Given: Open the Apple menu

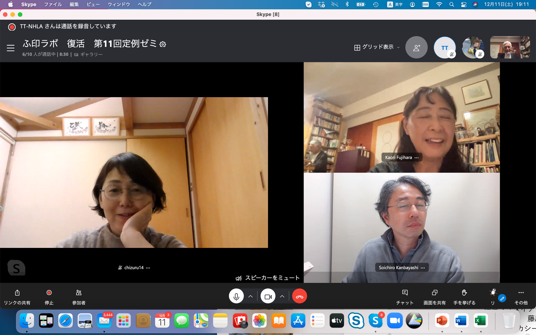Looking at the screenshot, I should click(x=10, y=5).
